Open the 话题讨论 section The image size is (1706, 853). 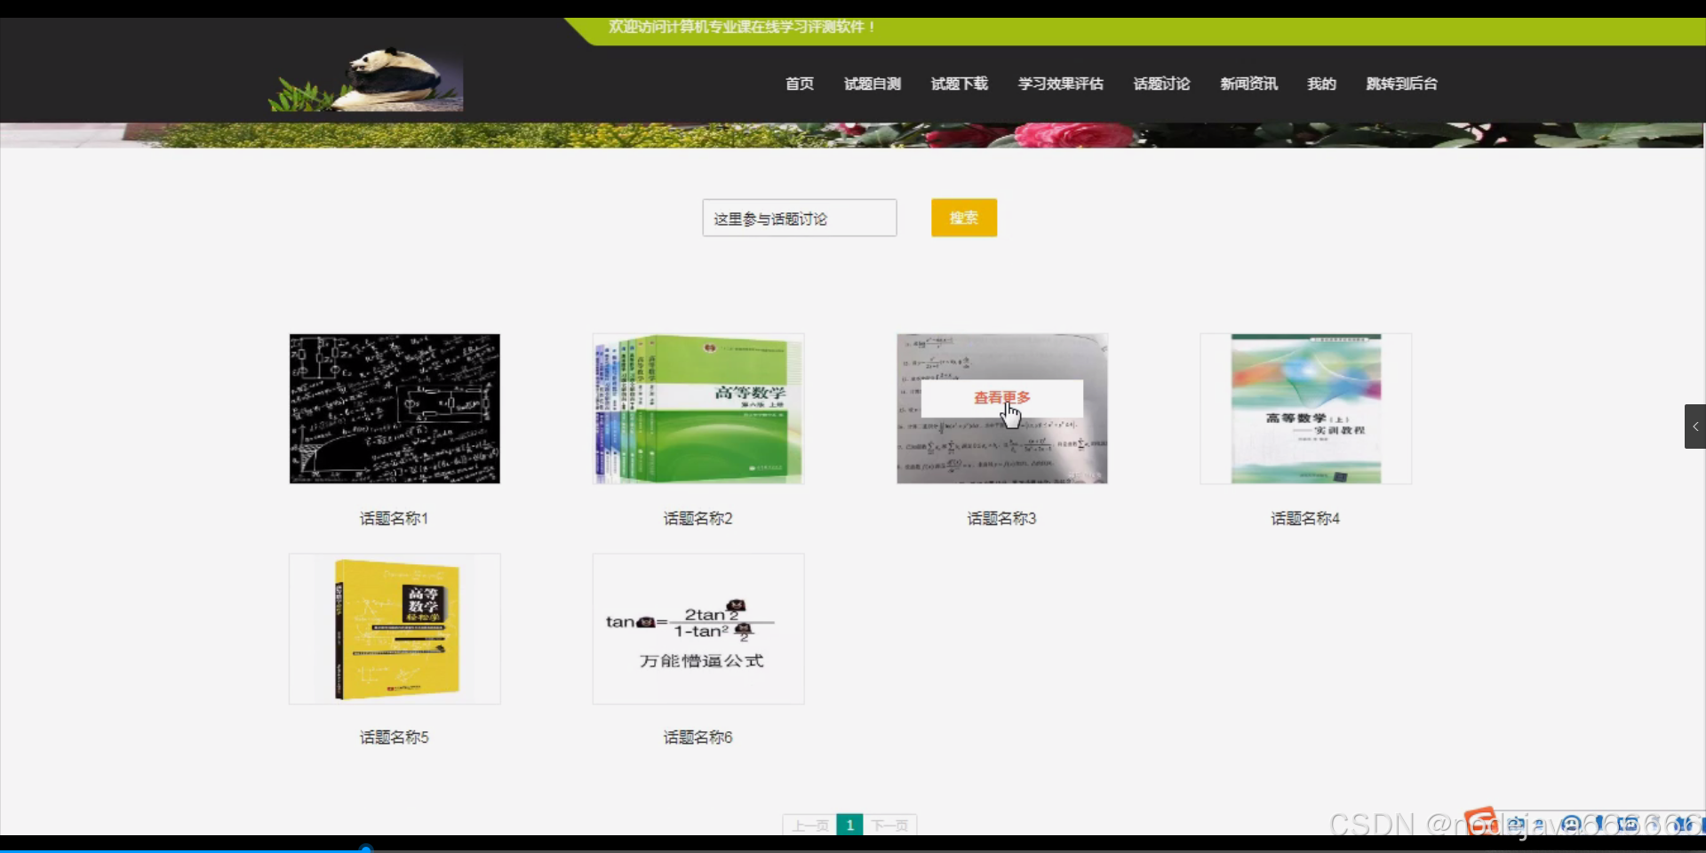(x=1160, y=84)
